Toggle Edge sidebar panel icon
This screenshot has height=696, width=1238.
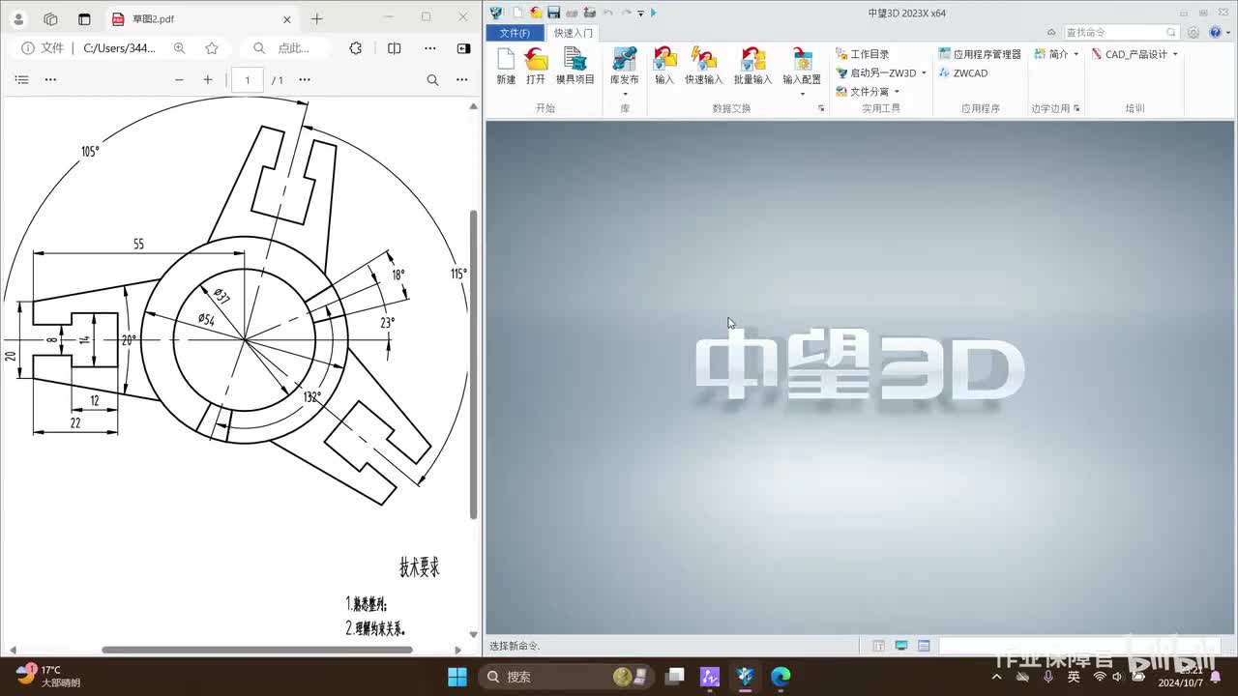pyautogui.click(x=463, y=48)
